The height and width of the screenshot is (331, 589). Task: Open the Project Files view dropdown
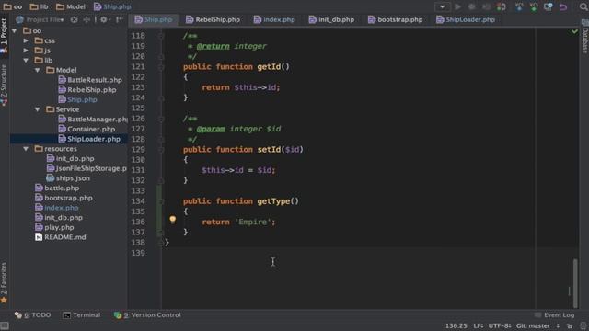[x=40, y=19]
